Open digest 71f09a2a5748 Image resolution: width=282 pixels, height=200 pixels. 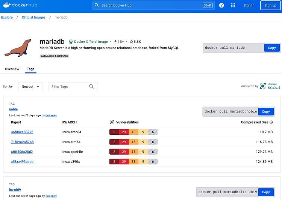tap(22, 142)
